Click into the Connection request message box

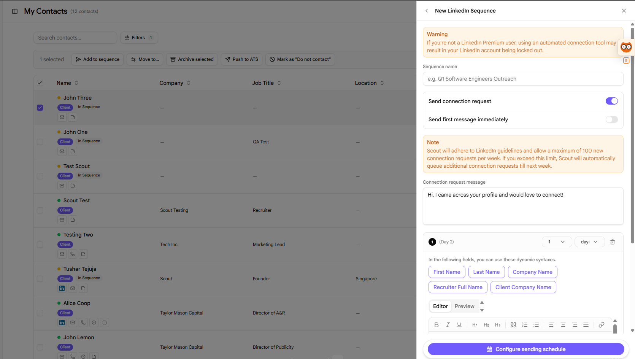[x=523, y=206]
